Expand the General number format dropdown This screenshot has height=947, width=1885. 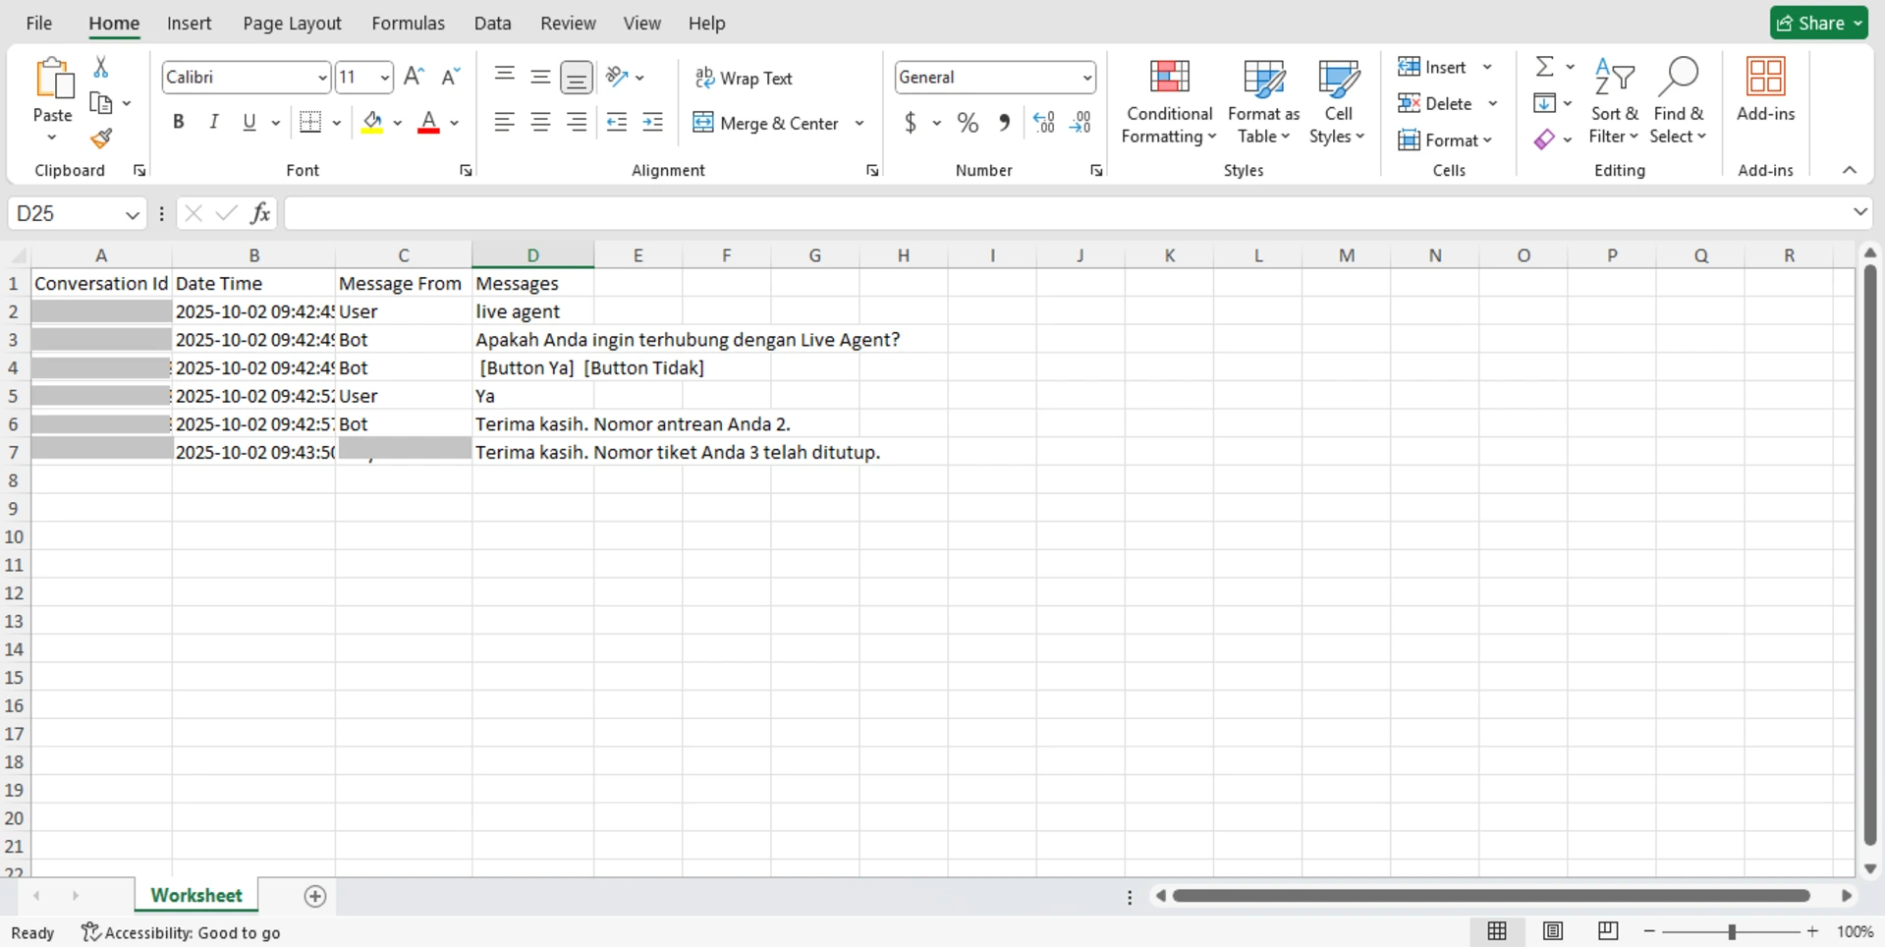click(1086, 78)
